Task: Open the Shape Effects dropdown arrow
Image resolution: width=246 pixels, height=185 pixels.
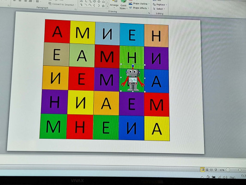Action: coord(148,8)
